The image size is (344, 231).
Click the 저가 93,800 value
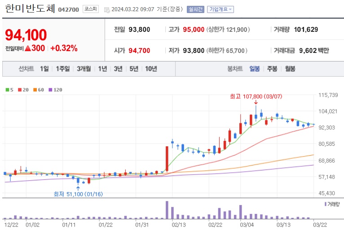tap(194, 51)
